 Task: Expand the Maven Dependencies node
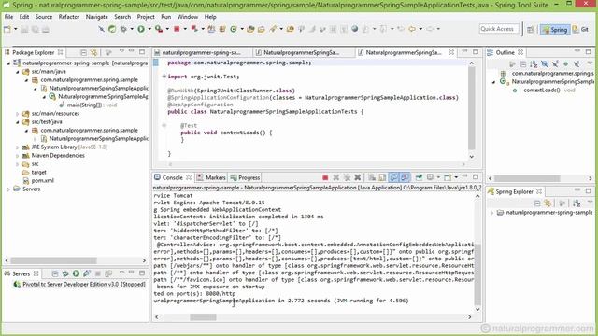18,156
